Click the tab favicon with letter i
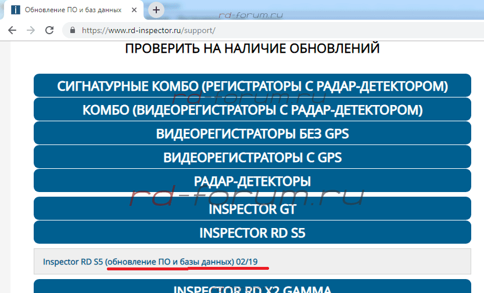484x293 pixels. [x=16, y=10]
